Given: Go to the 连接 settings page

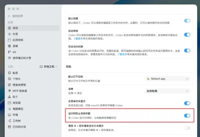Looking at the screenshot, I should click(33, 46).
